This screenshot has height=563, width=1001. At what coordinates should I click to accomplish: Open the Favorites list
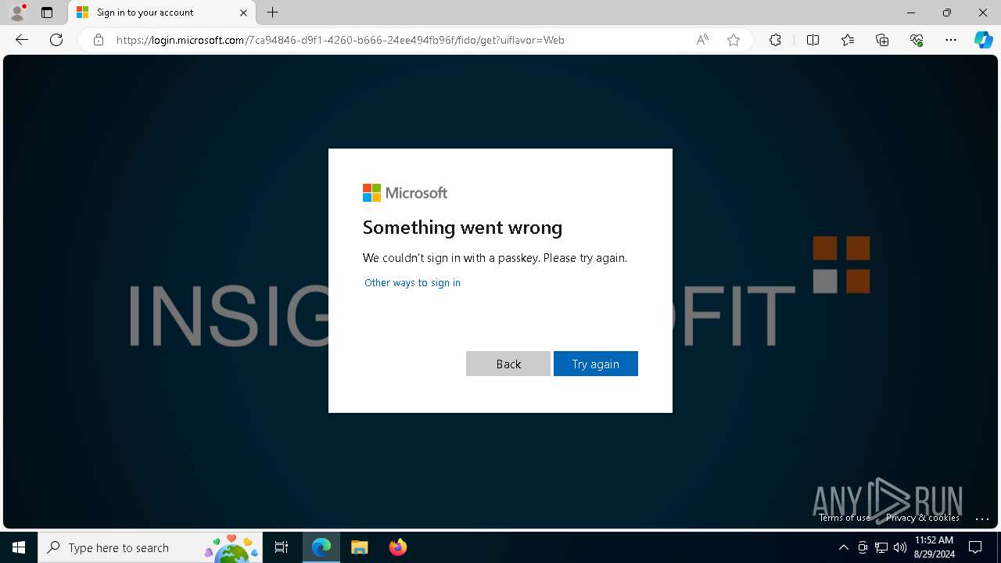click(x=848, y=40)
